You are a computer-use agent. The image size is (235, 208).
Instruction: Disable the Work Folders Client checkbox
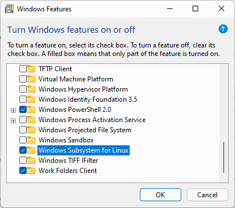point(23,171)
